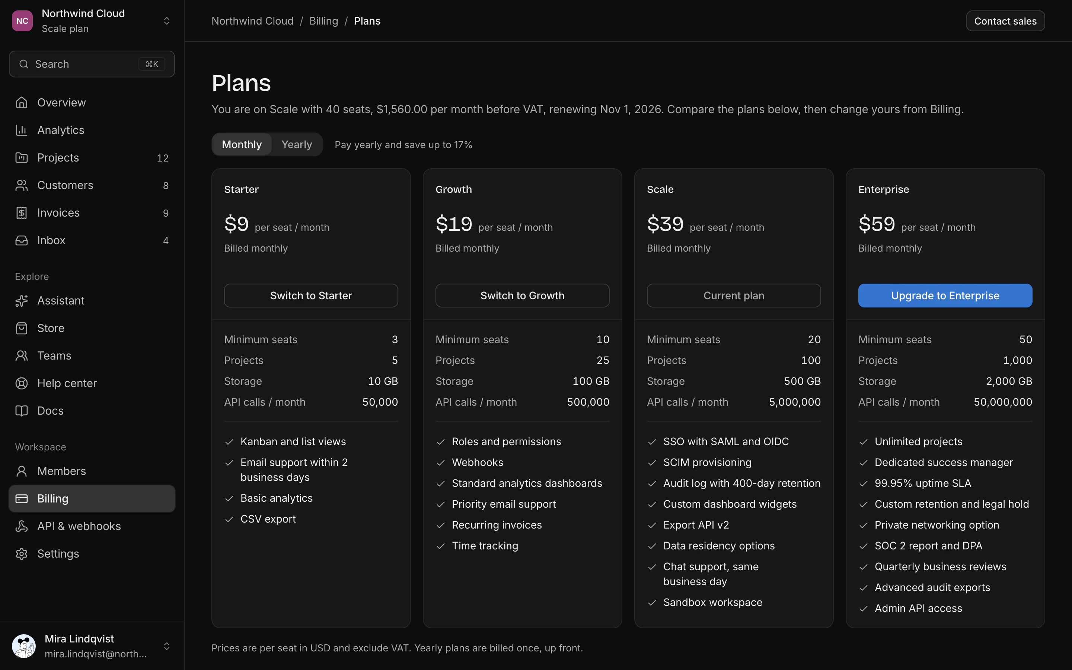
Task: Click check icon beside CSV export
Action: [x=229, y=519]
